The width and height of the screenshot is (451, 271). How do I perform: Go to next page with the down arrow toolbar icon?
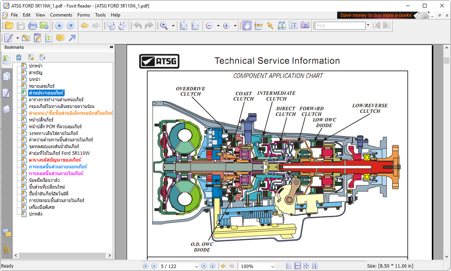tap(71, 25)
